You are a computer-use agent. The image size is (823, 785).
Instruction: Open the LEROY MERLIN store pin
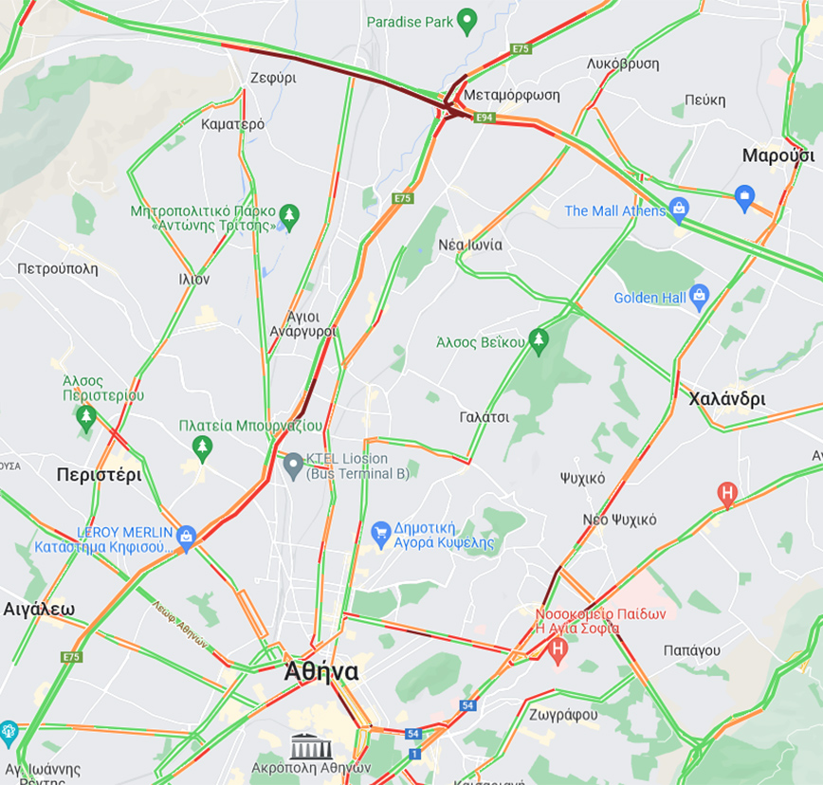[187, 539]
